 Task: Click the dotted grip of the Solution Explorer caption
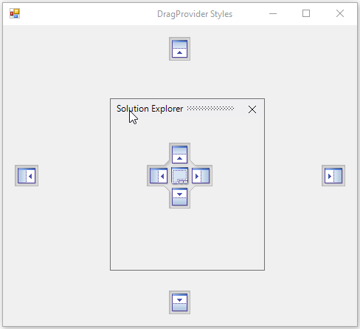(x=210, y=109)
